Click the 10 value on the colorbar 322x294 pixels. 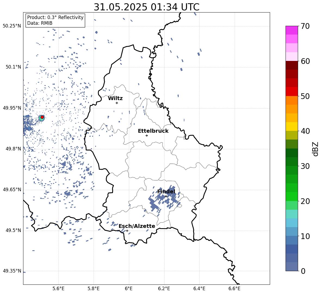coord(305,236)
